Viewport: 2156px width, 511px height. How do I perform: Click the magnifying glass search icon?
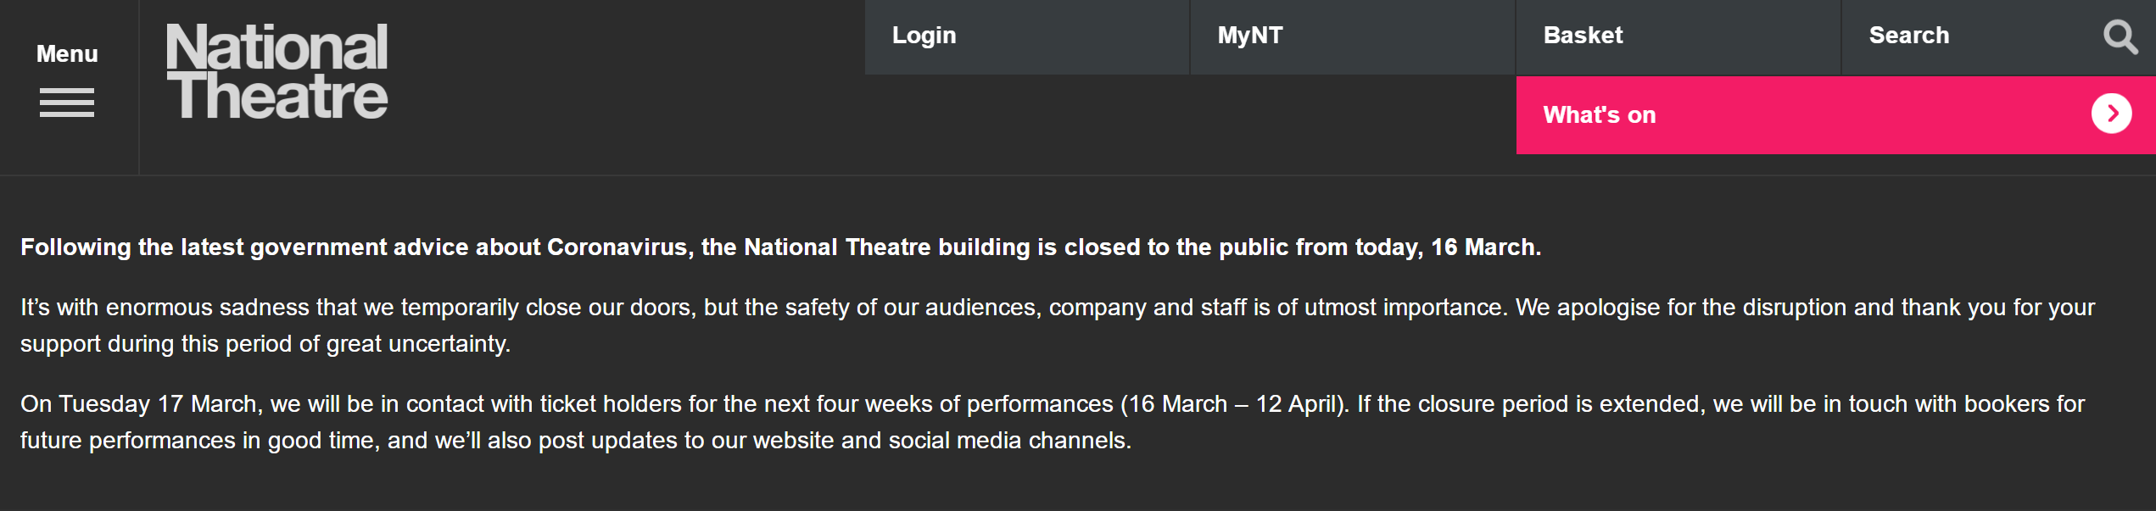tap(2120, 36)
